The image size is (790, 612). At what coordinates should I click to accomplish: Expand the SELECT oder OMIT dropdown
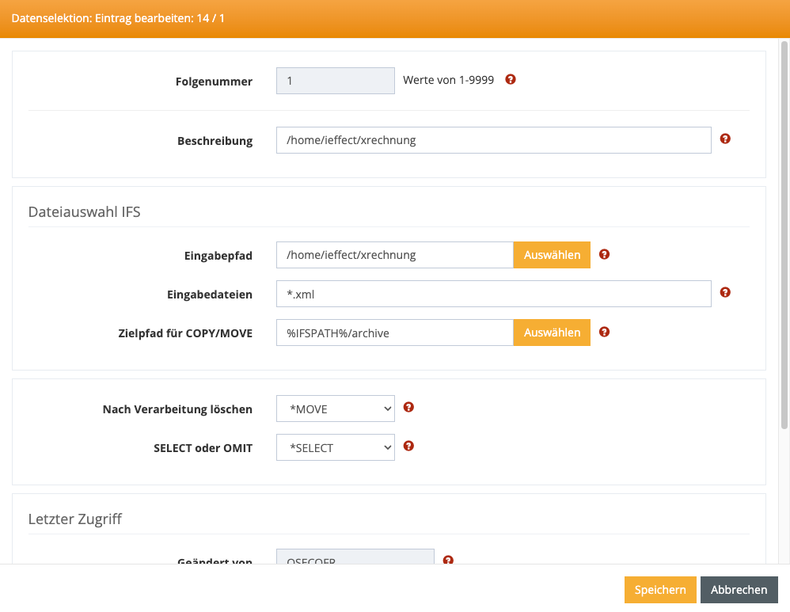coord(336,447)
